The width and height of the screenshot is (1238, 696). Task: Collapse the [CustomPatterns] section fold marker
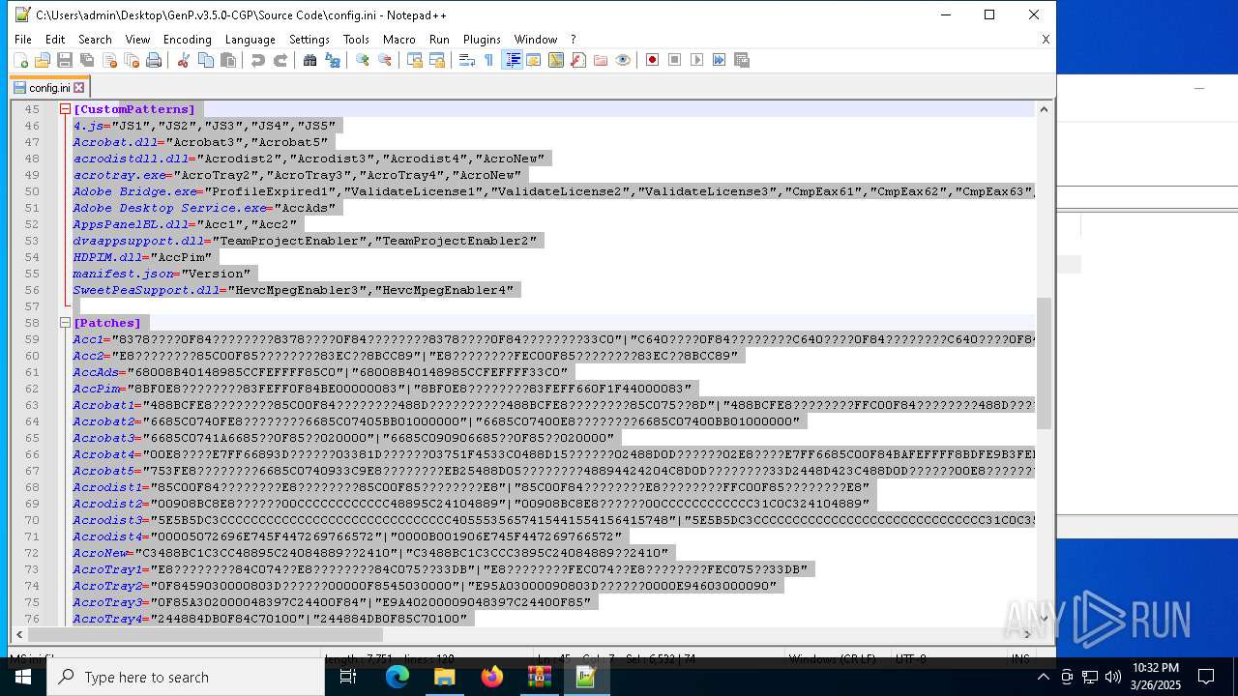pyautogui.click(x=65, y=109)
